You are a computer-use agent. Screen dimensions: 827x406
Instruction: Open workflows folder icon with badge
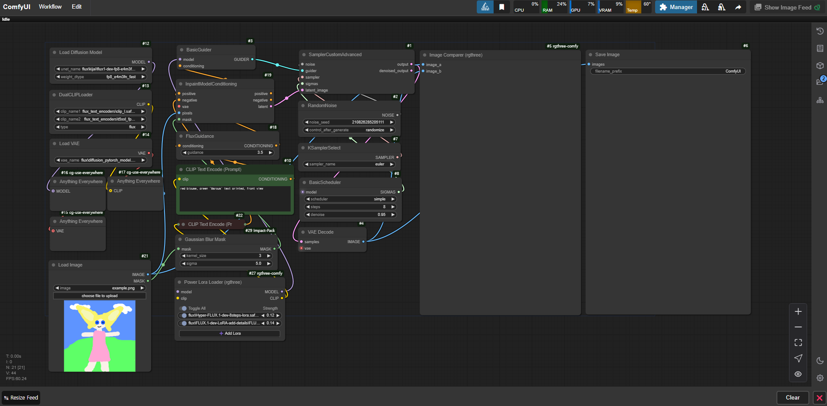[820, 82]
